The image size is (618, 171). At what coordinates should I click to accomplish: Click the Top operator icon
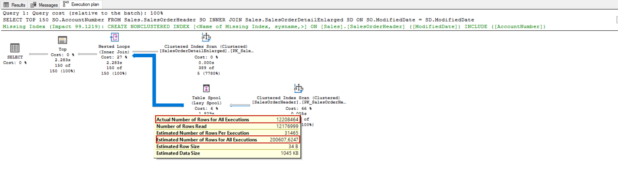[x=62, y=40]
